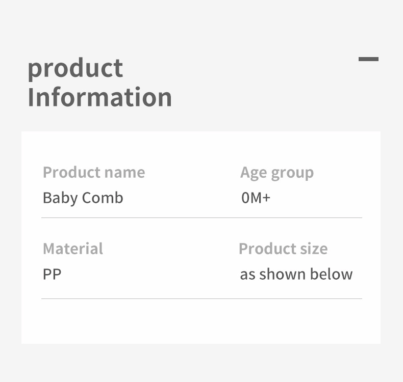Click the empty white card area below the dividers

[x=201, y=321]
